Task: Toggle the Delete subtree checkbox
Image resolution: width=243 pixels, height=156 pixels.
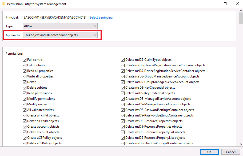Action: (x=25, y=88)
